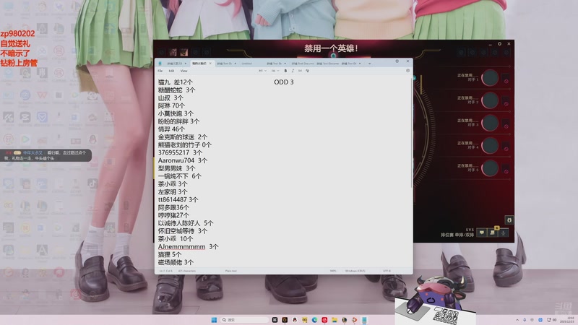Open the Windows Start menu

coord(214,320)
